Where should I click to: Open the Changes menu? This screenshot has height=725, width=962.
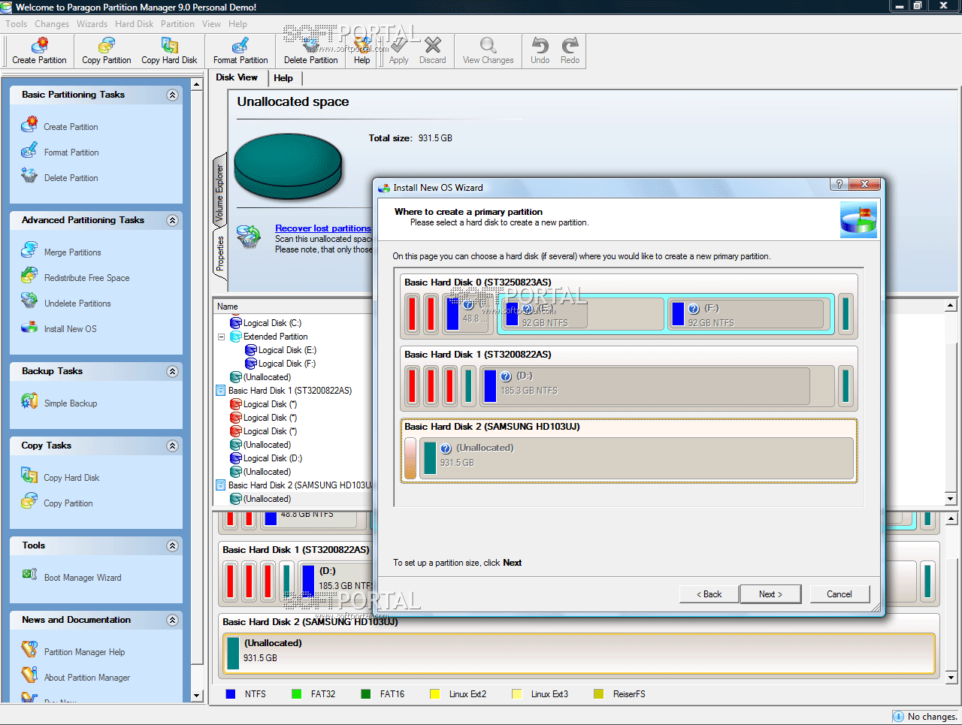[x=52, y=24]
